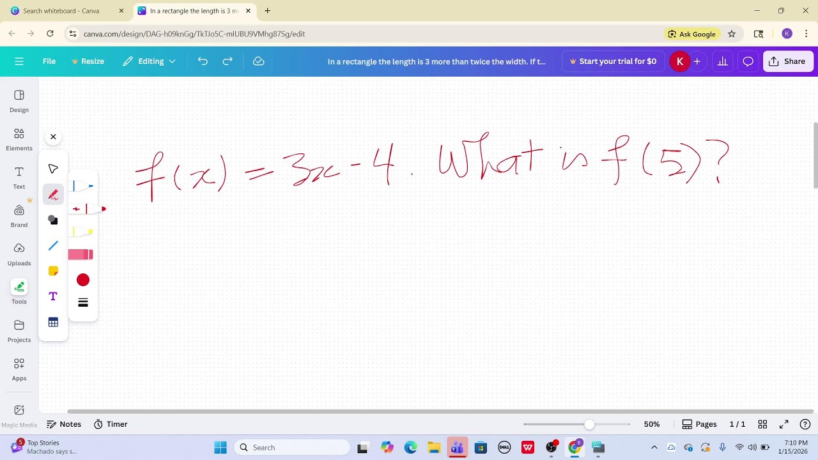Click Start your trial for $0
The image size is (818, 460).
pos(613,61)
